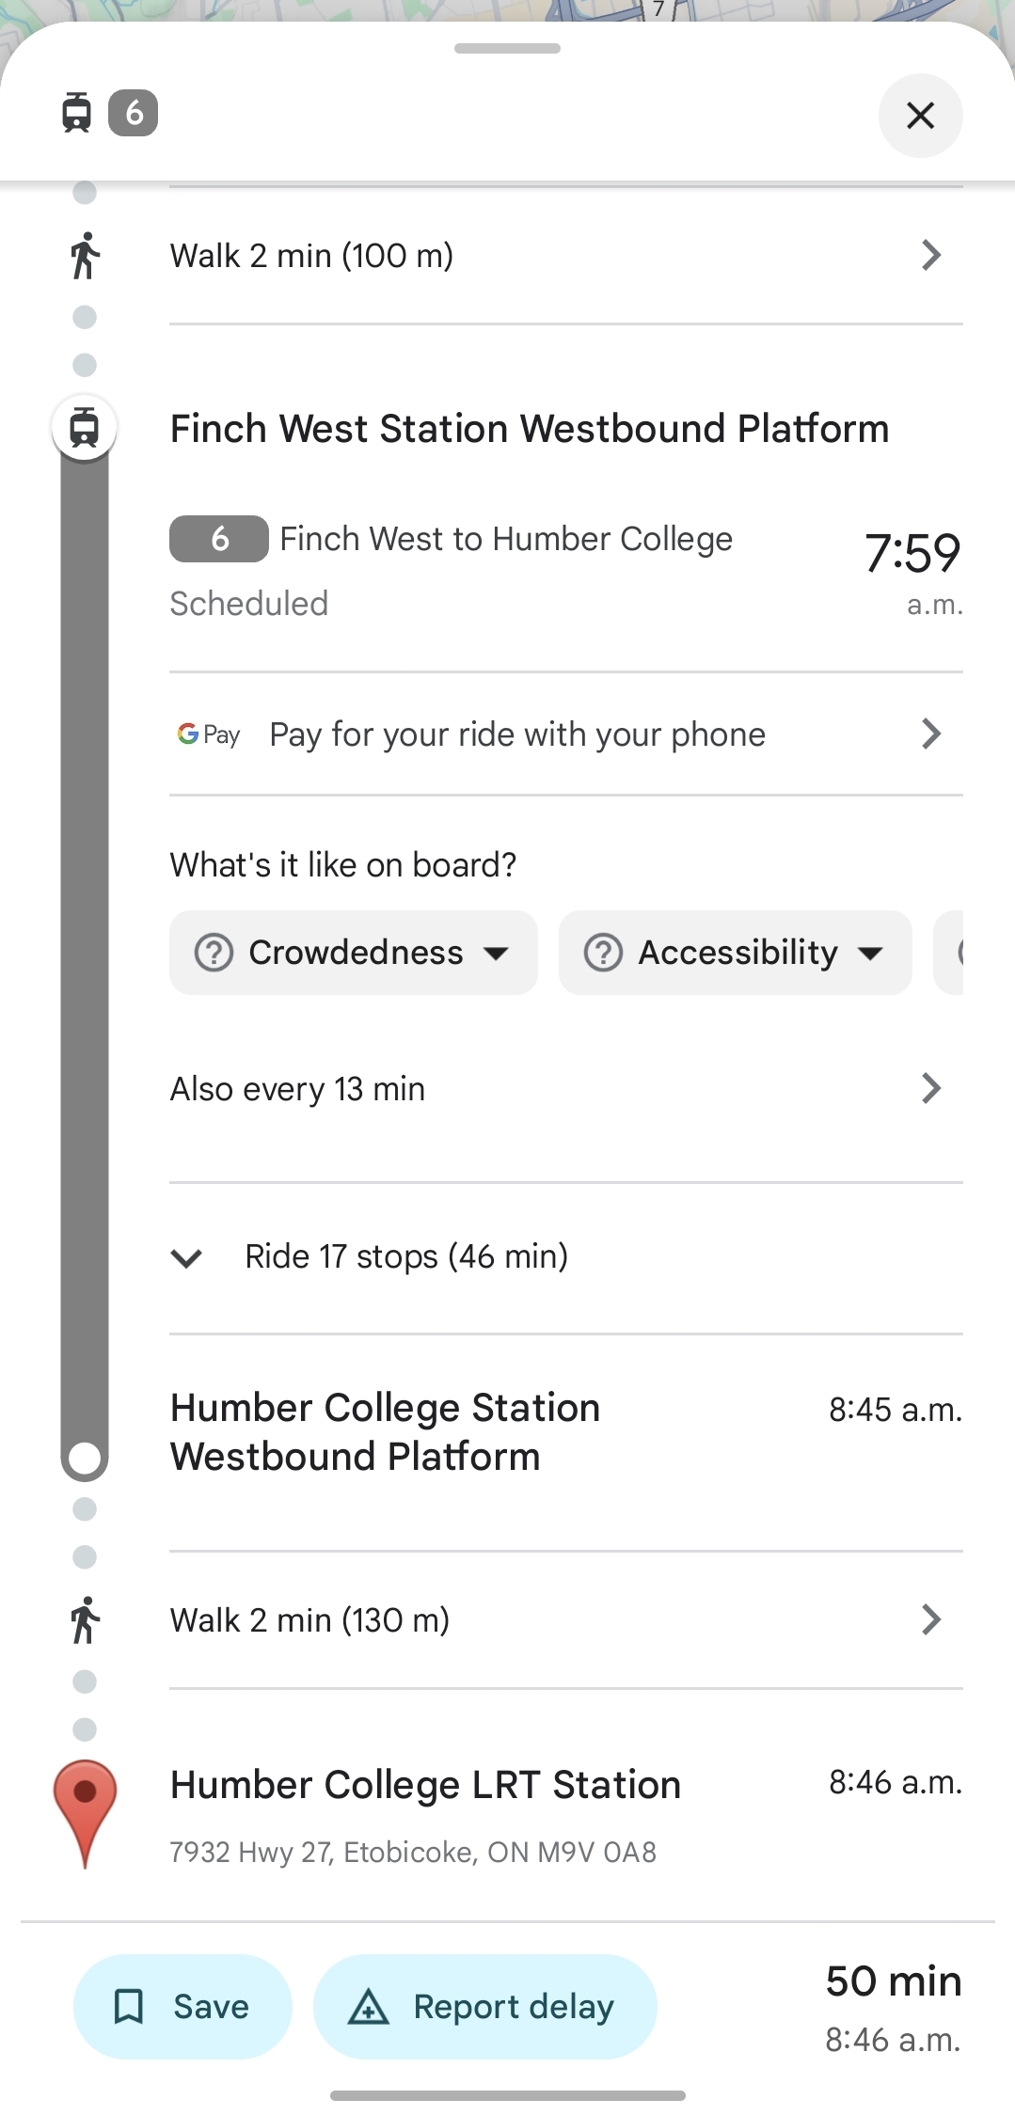Tap the tram icon in the header
The image size is (1015, 2115).
pos(77,114)
